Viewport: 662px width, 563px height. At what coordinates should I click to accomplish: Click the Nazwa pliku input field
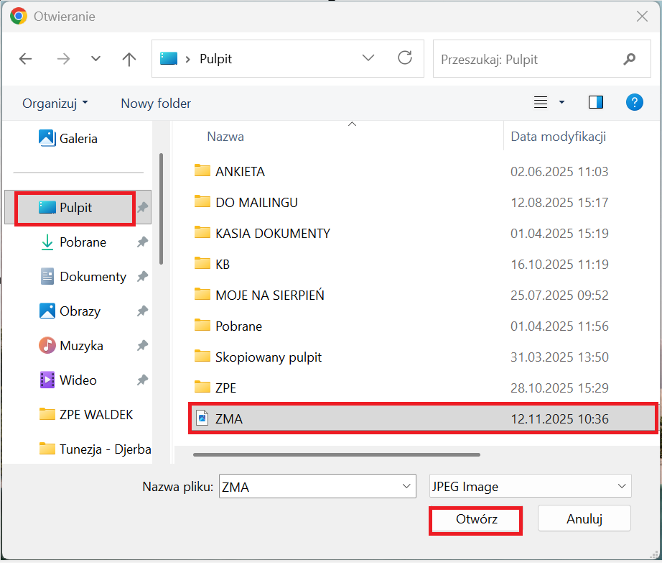[309, 487]
